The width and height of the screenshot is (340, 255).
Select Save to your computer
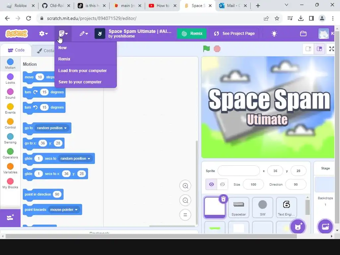(x=85, y=82)
